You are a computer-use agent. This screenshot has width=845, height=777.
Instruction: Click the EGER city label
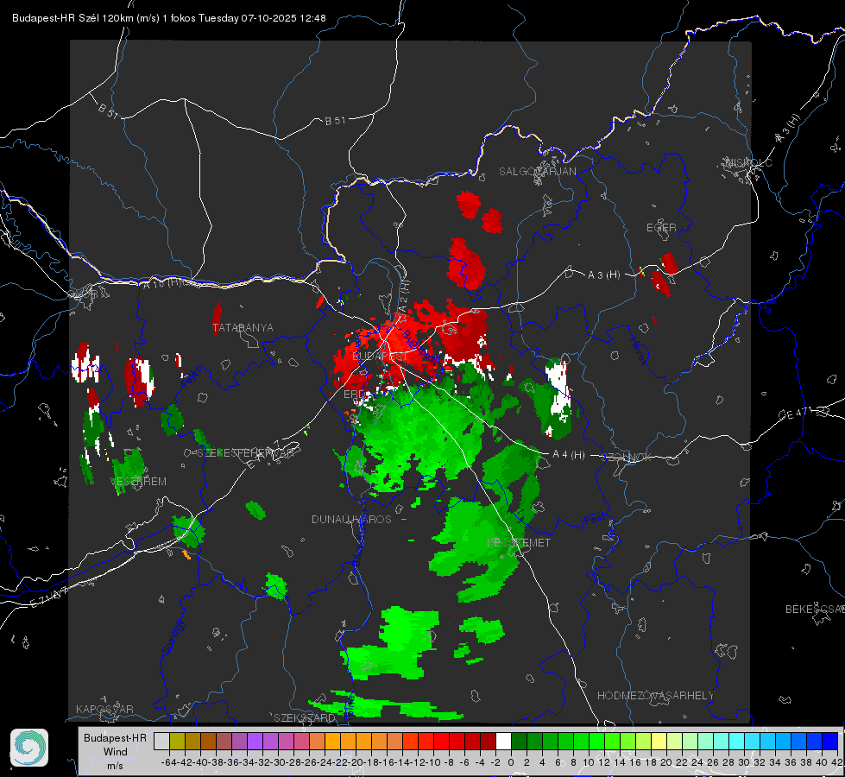pos(661,228)
